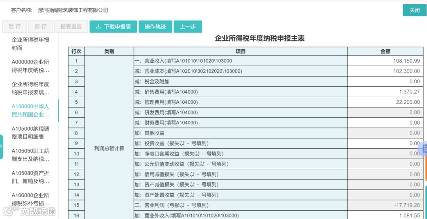Screen dimensions: 427x219
Task: Open 企业所得税年报封面 in sidebar
Action: (x=30, y=44)
